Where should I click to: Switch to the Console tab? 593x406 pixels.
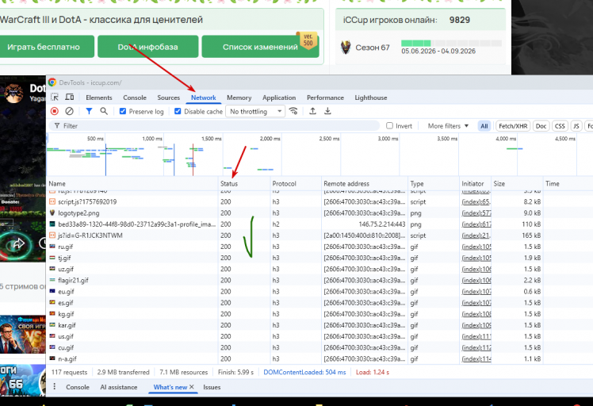[135, 98]
